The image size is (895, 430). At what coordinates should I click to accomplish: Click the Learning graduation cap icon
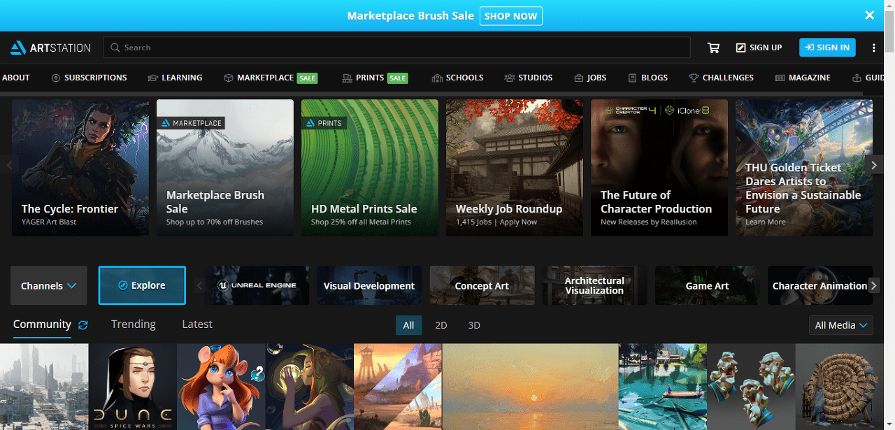(x=153, y=78)
